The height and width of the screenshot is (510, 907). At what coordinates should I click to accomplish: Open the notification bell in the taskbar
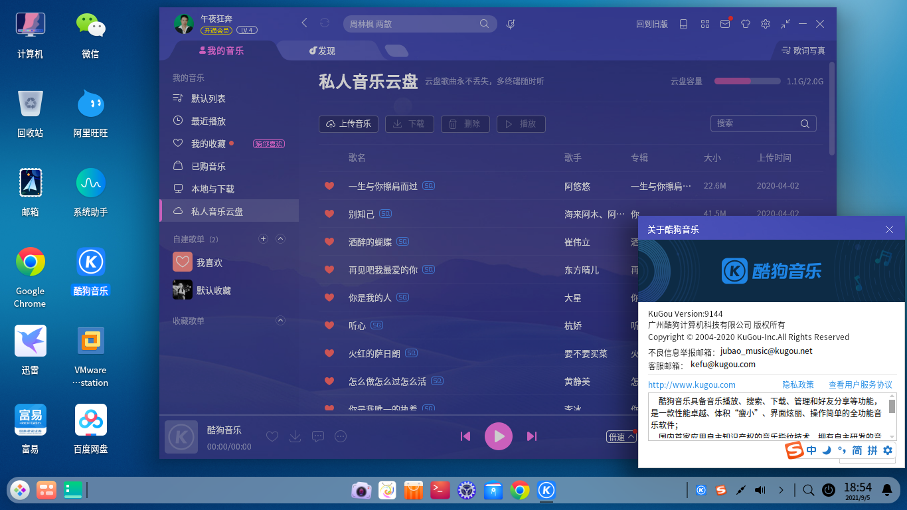click(x=886, y=490)
